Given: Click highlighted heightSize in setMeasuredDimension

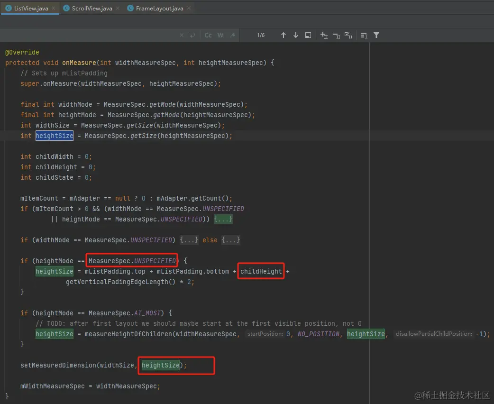Looking at the screenshot, I should 160,365.
